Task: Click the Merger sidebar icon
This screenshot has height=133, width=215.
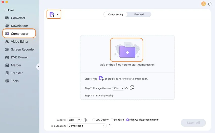Action: [x=7, y=65]
